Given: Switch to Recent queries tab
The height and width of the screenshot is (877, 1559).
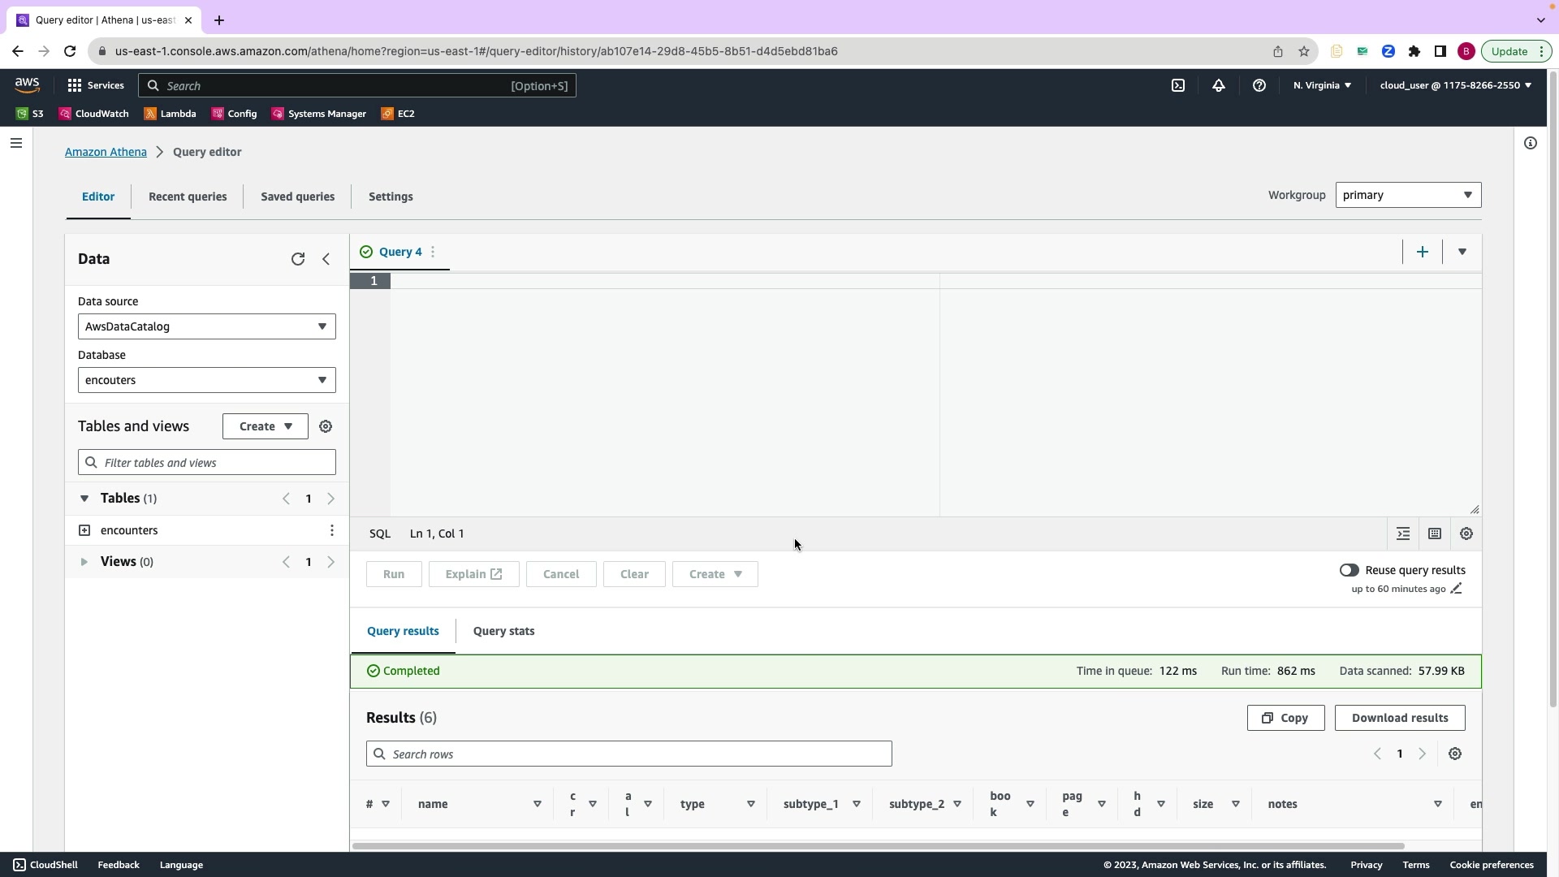Looking at the screenshot, I should [188, 197].
